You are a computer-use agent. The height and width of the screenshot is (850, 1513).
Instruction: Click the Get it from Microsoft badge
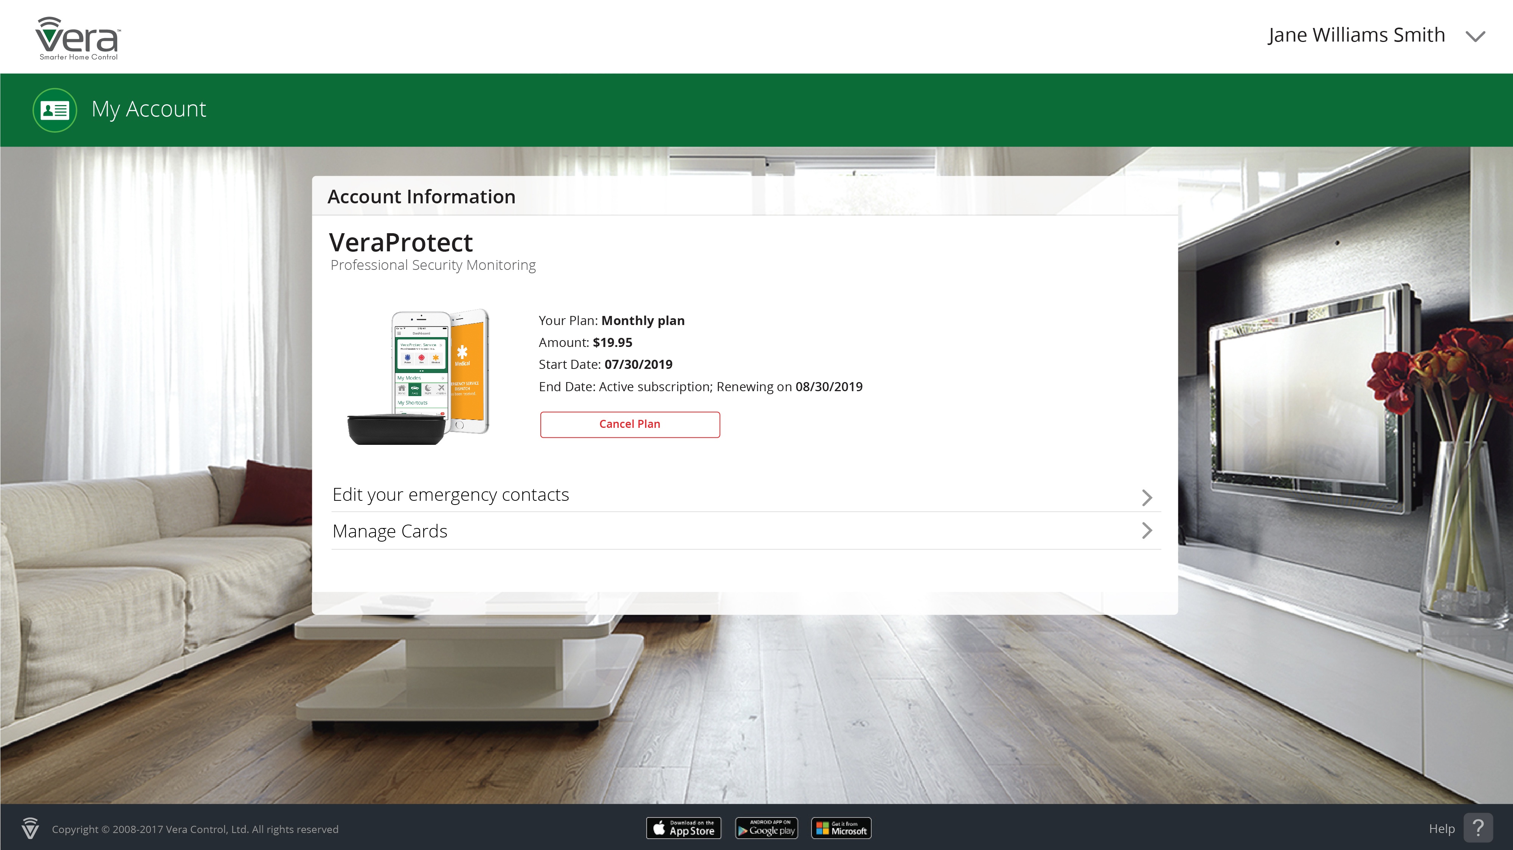[x=841, y=828]
